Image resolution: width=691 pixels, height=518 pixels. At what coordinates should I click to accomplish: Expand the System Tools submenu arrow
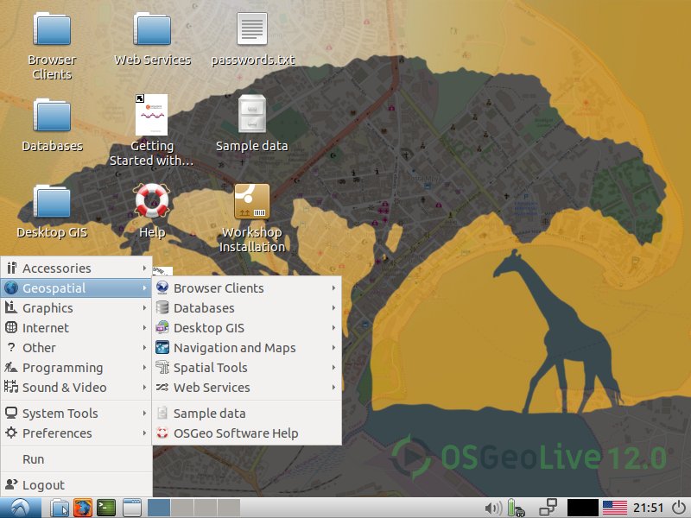[x=144, y=414]
